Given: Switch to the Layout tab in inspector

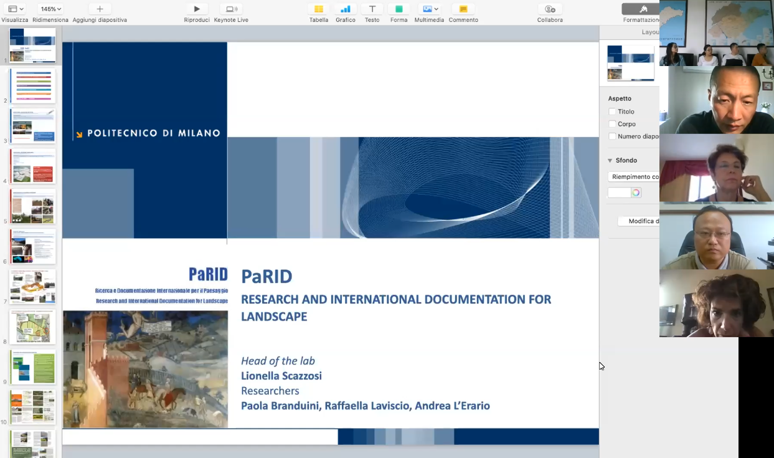Looking at the screenshot, I should (650, 32).
